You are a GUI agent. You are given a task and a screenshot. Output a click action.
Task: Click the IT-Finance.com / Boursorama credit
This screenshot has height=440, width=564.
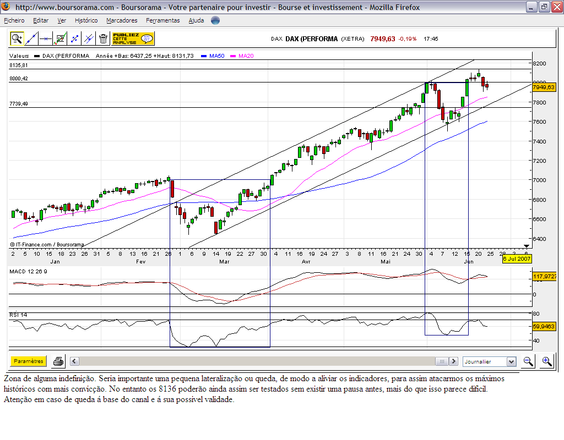point(47,245)
